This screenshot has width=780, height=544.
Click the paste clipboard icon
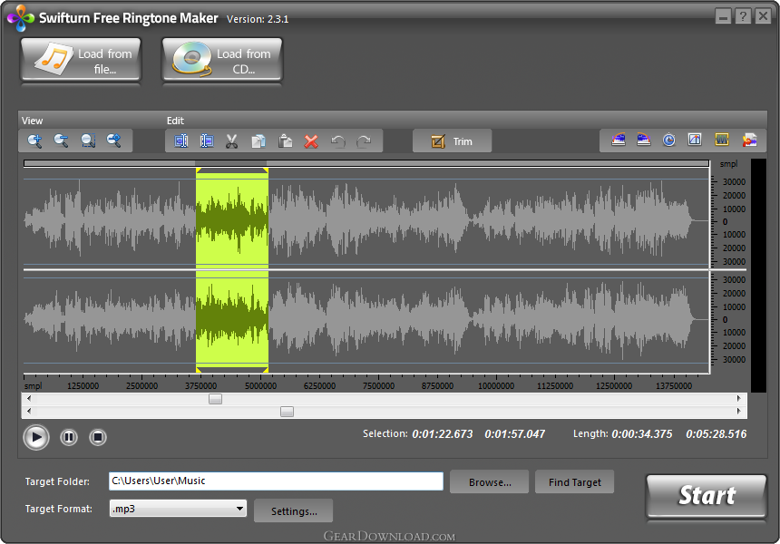tap(285, 141)
